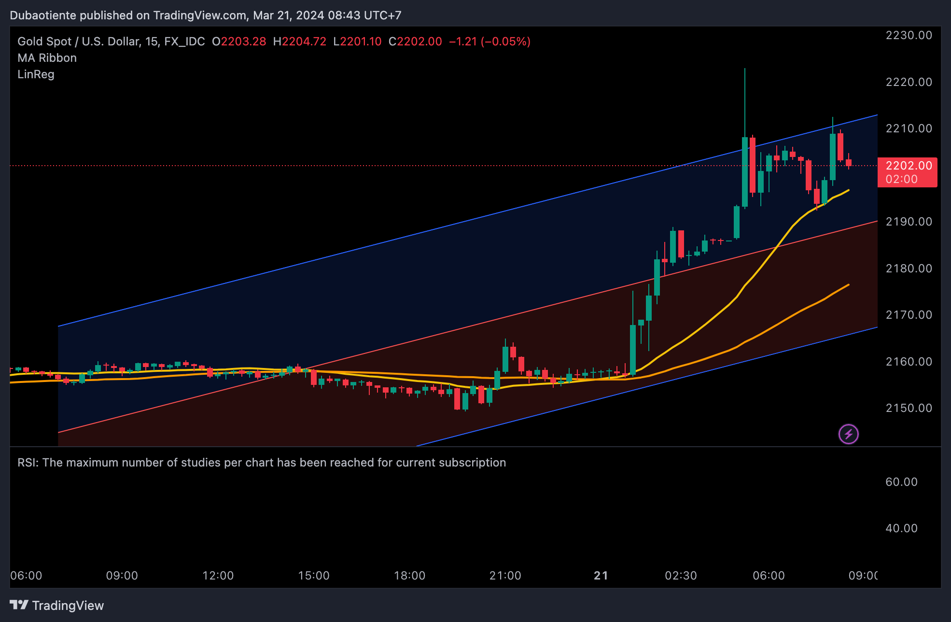The image size is (951, 622).
Task: Click the 15:00 time axis label
Action: [314, 576]
